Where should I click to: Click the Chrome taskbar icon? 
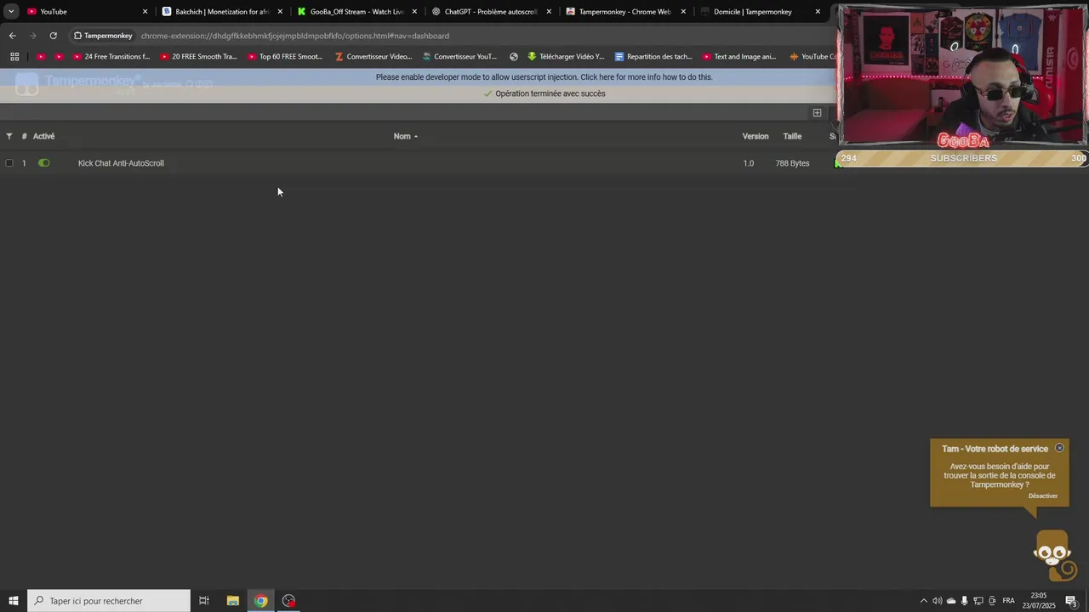coord(260,601)
